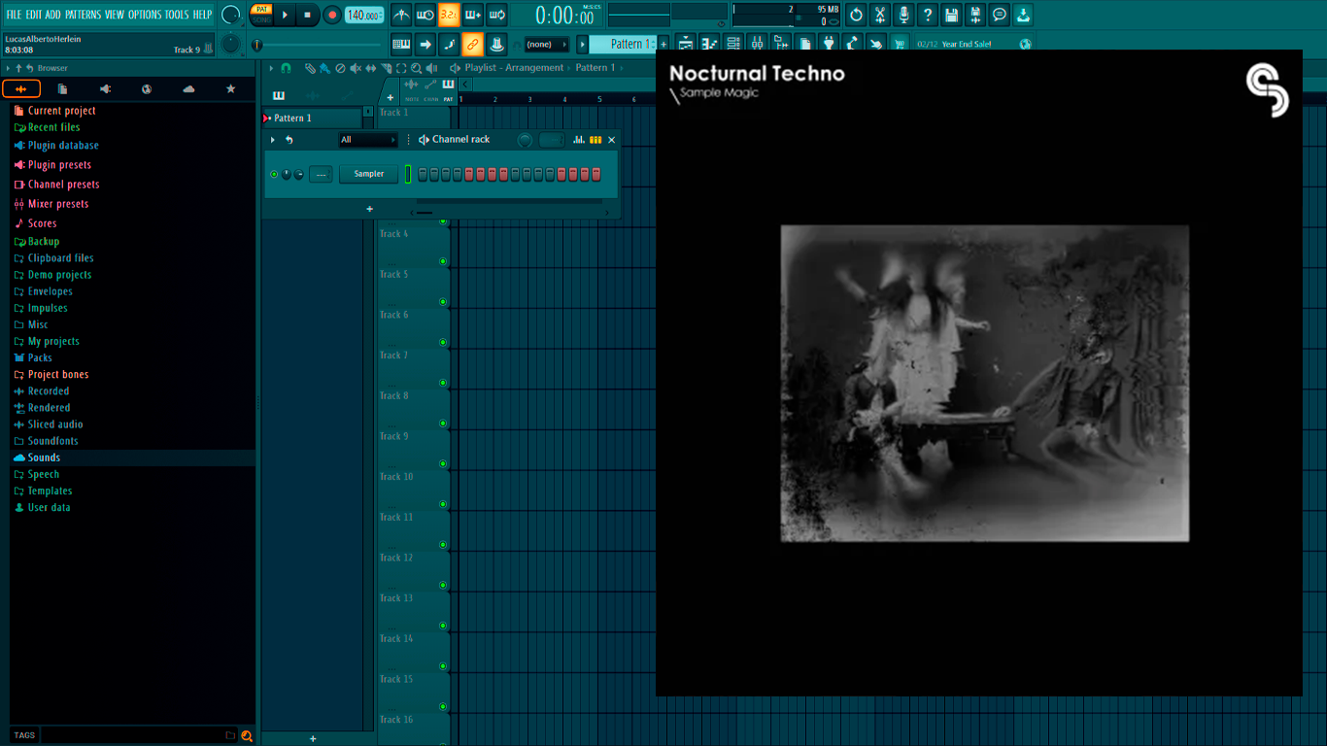This screenshot has height=746, width=1327.
Task: Toggle the Sampler channel green mute LED
Action: tap(274, 174)
